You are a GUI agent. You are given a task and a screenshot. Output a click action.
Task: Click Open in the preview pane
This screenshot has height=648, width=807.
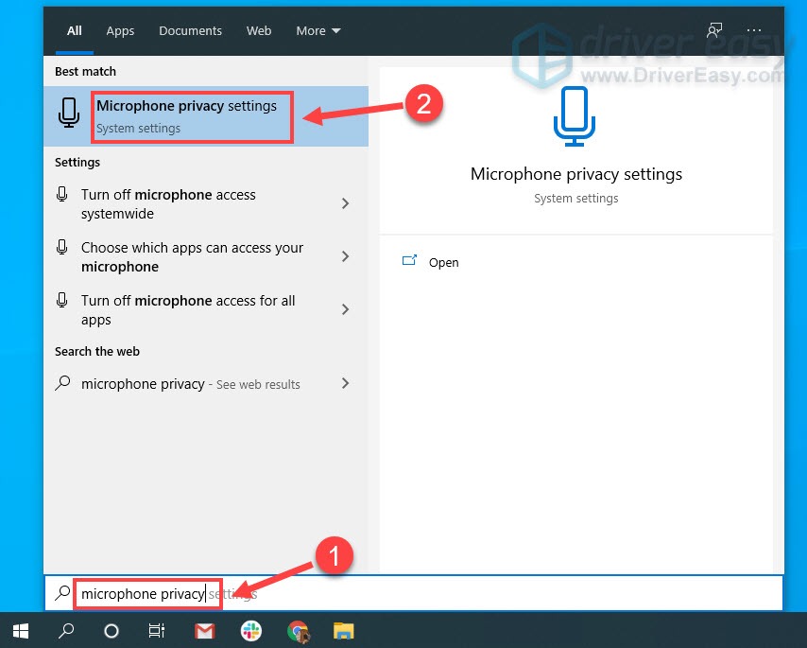point(443,262)
